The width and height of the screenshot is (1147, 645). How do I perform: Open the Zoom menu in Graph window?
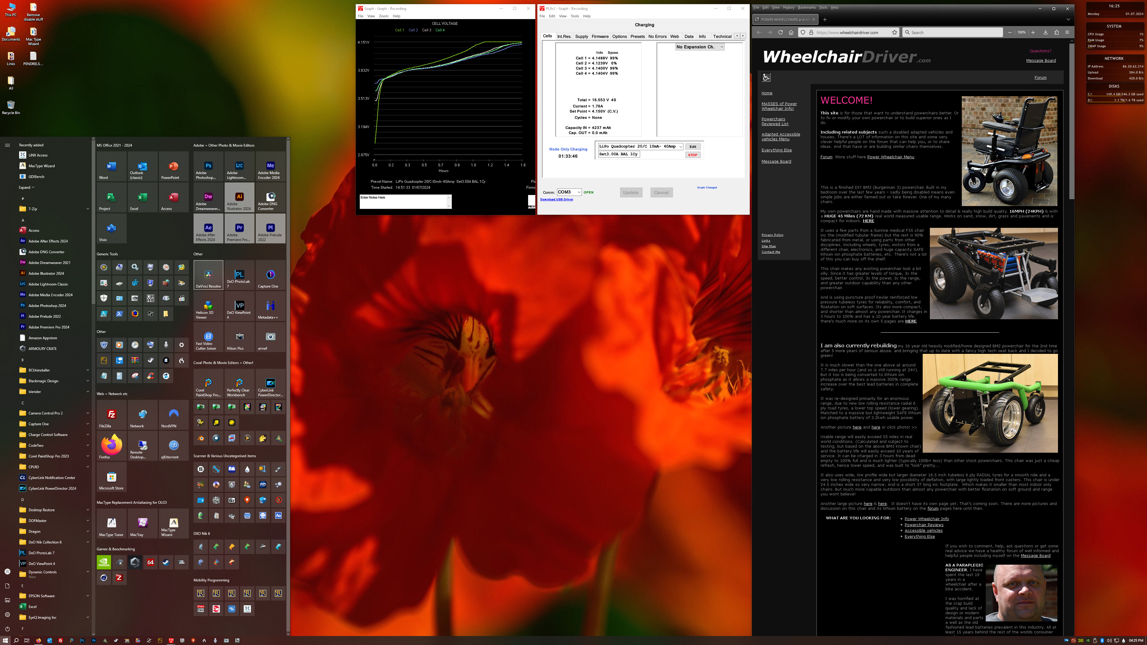tap(383, 16)
